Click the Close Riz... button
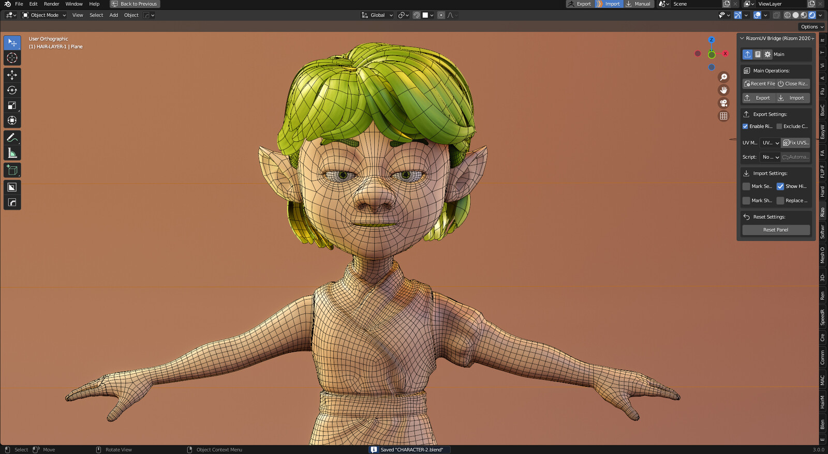828x454 pixels. (x=793, y=84)
